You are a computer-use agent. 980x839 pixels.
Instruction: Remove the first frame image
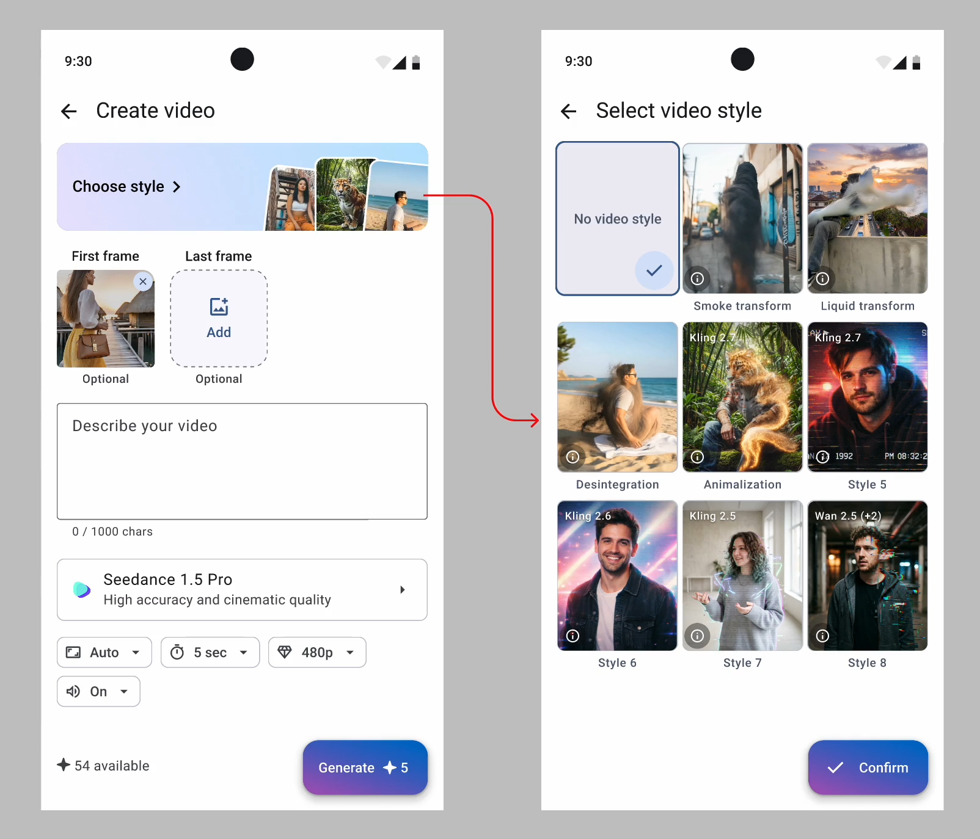(x=143, y=281)
